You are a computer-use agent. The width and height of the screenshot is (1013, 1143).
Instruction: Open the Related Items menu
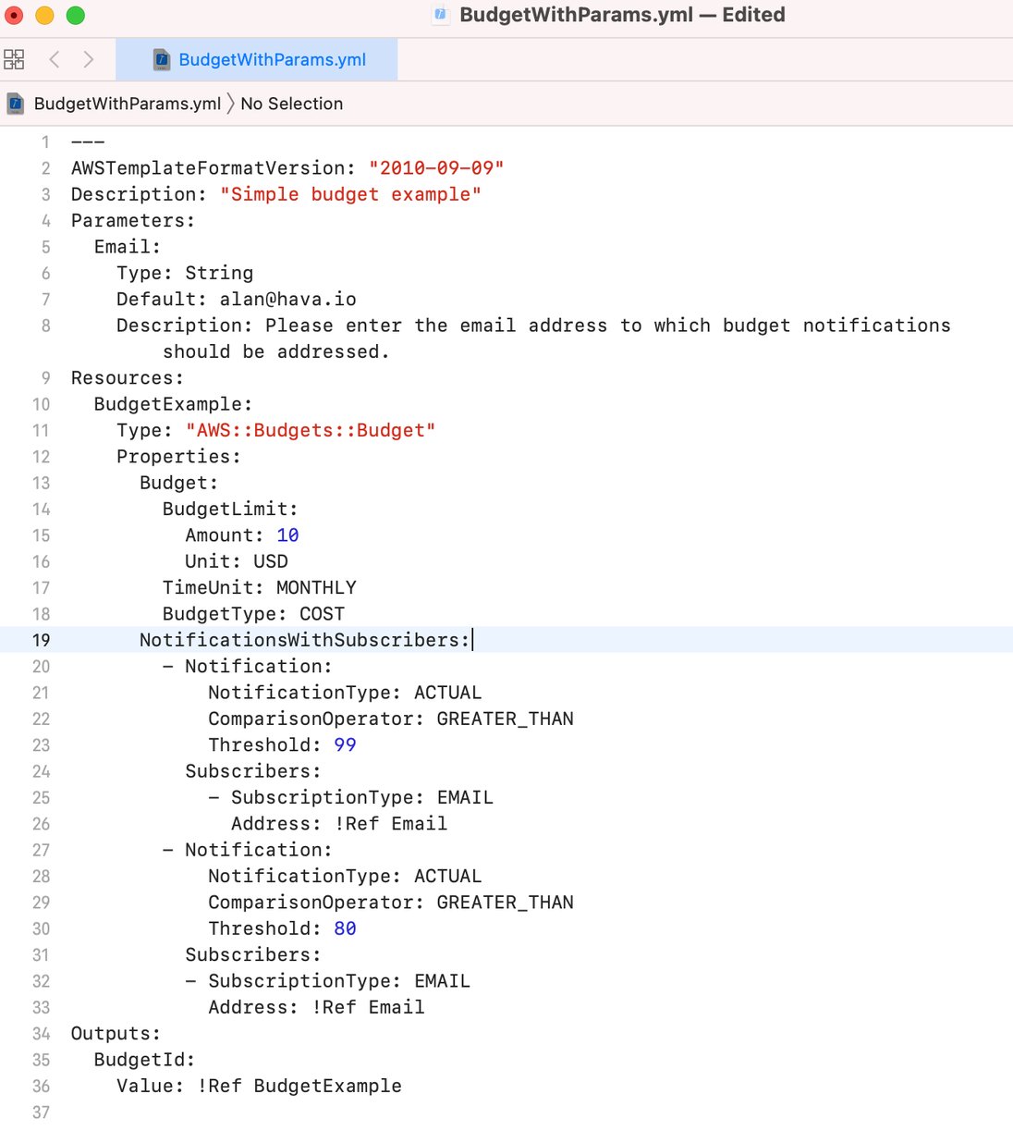[x=14, y=58]
